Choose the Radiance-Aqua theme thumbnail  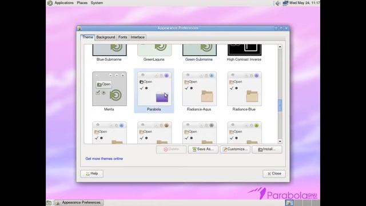(x=200, y=89)
